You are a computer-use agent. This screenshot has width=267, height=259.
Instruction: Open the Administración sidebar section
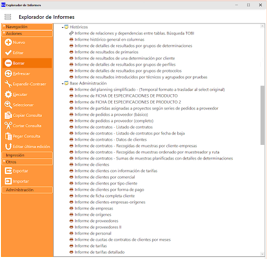click(27, 190)
